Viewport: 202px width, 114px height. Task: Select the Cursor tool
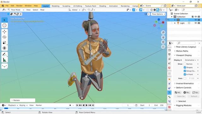click(4, 25)
